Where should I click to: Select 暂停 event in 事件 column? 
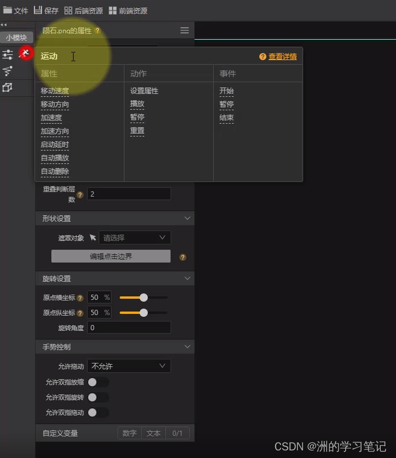tap(227, 104)
